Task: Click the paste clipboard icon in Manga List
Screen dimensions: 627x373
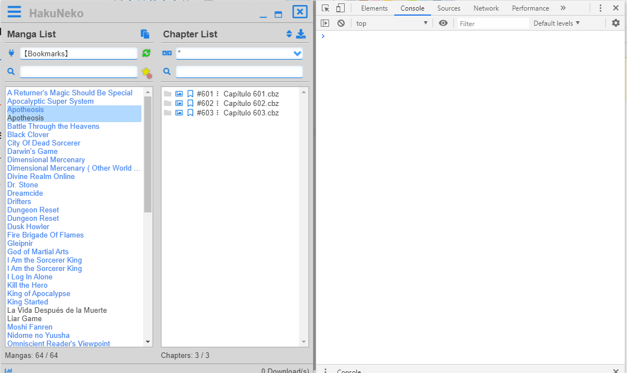Action: pyautogui.click(x=145, y=34)
